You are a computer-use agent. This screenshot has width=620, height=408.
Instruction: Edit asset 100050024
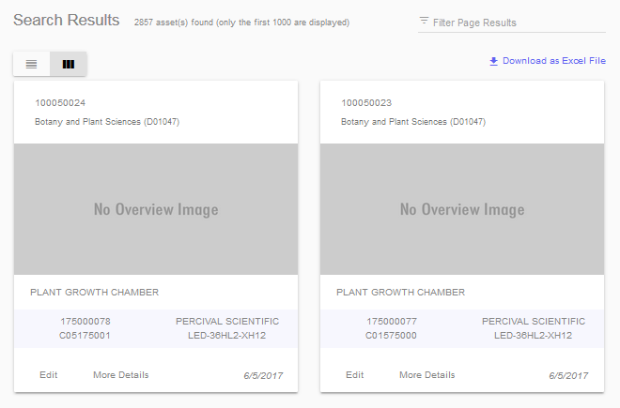pos(48,375)
